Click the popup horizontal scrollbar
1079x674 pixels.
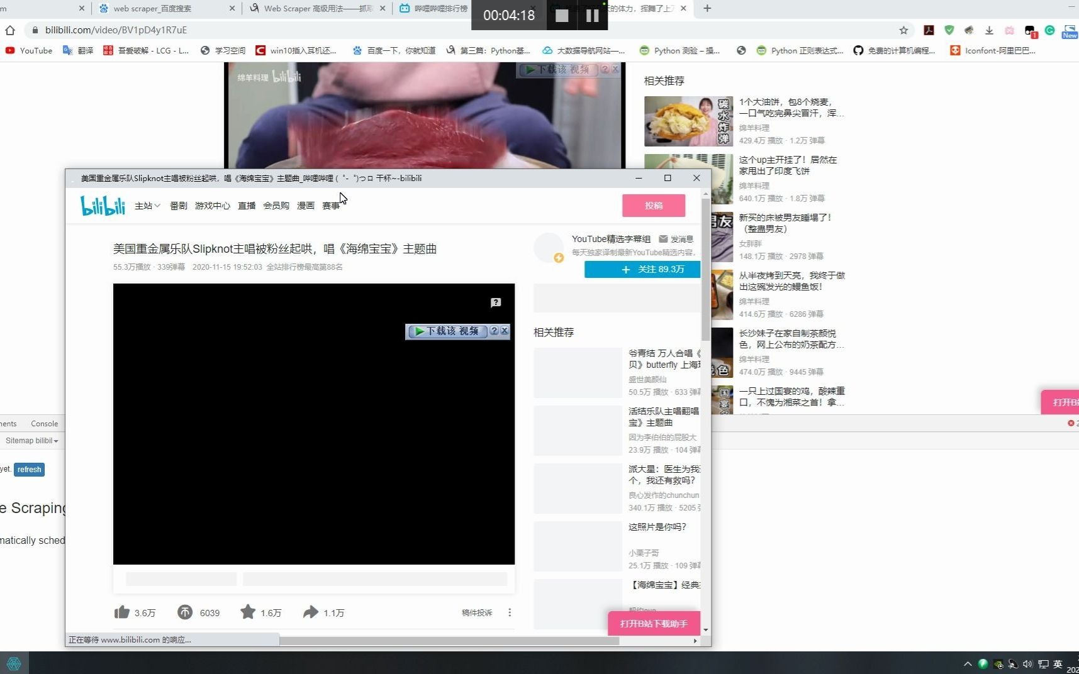(x=449, y=641)
